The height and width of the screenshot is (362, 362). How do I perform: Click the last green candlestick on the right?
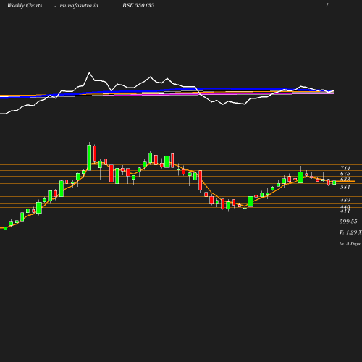click(x=334, y=182)
